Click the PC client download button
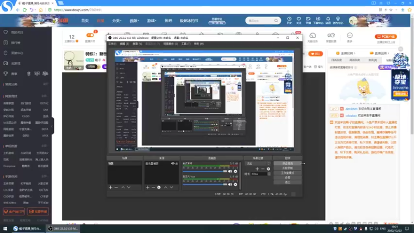The image size is (414, 233). [x=386, y=36]
